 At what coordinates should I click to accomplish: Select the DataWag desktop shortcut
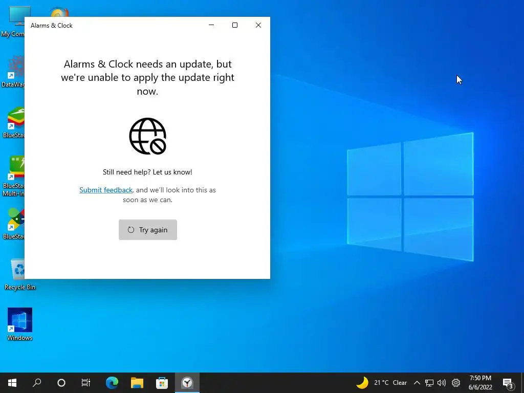coord(13,72)
